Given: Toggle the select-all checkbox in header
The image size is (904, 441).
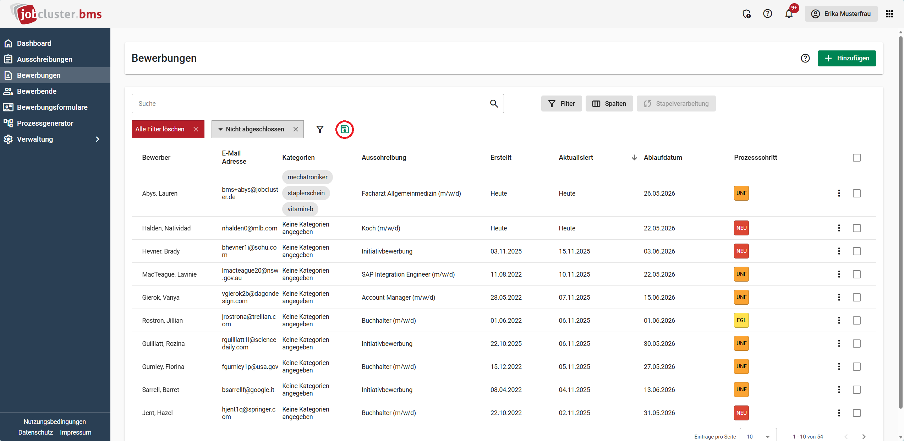Looking at the screenshot, I should click(x=856, y=157).
